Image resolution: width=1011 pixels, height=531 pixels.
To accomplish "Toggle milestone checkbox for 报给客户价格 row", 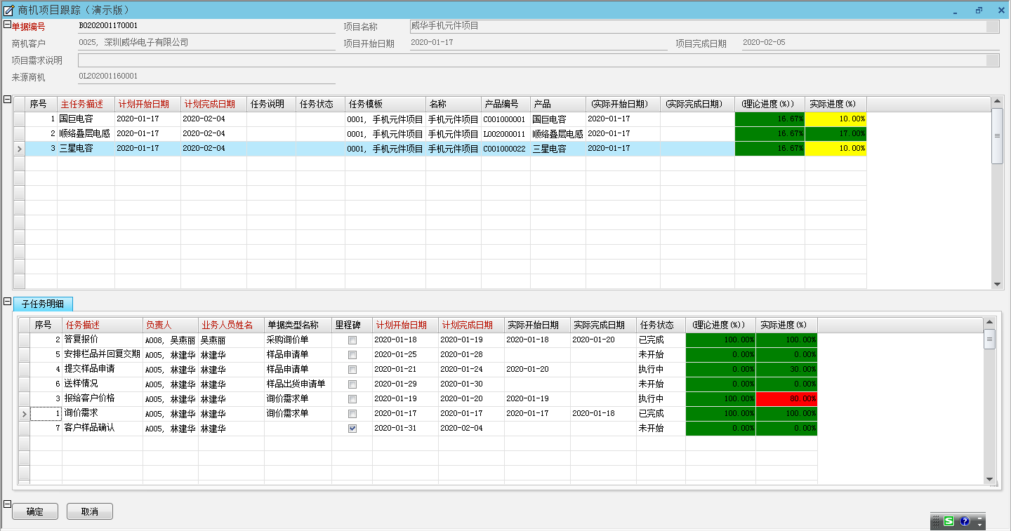I will pyautogui.click(x=352, y=399).
